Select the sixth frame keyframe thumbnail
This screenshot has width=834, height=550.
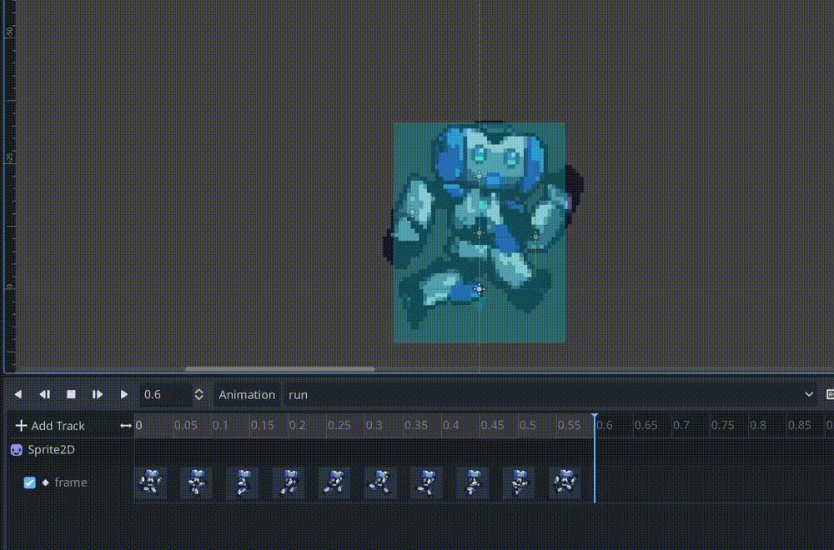[381, 482]
